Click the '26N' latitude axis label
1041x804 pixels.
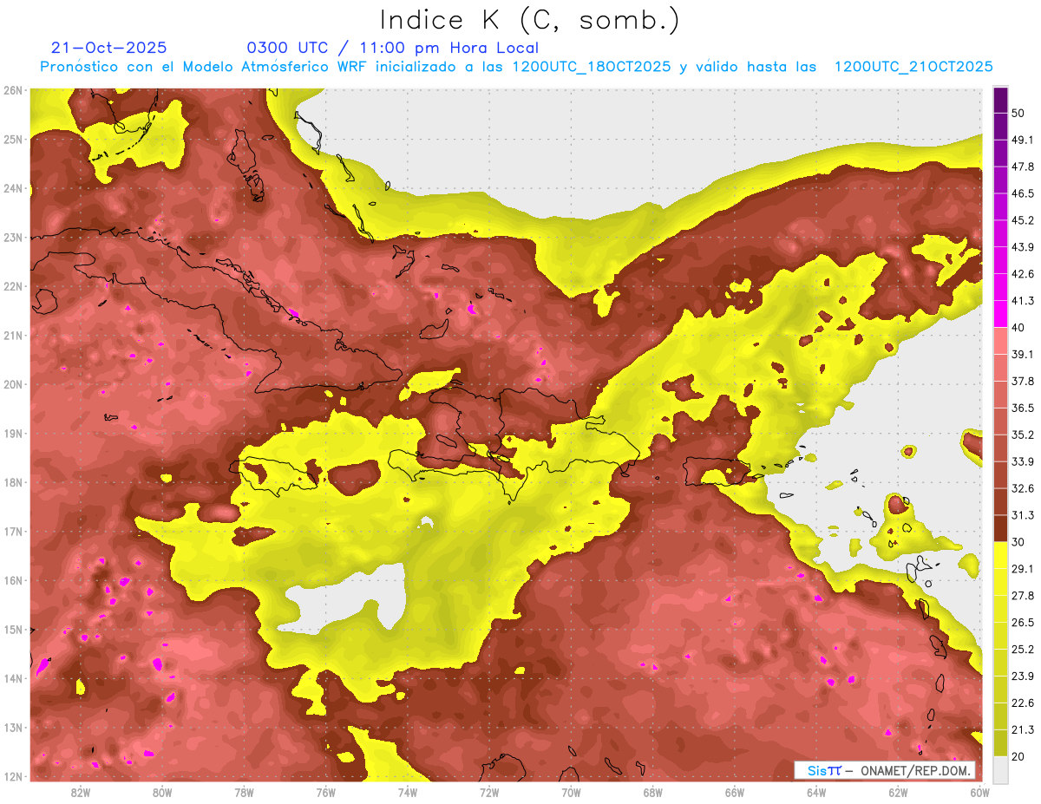[x=13, y=90]
